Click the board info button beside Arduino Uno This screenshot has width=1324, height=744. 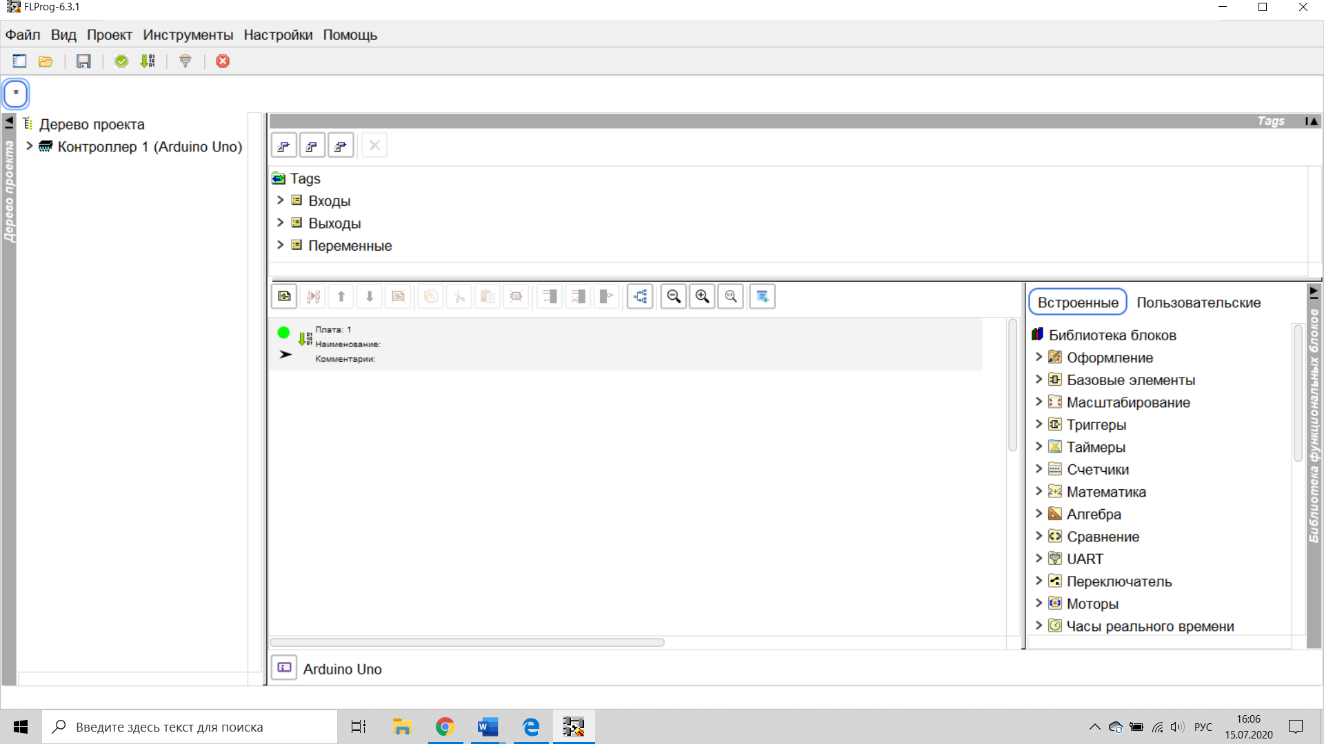284,668
